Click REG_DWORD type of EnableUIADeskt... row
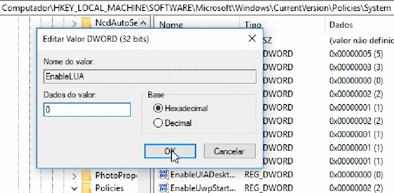The image size is (394, 193). click(268, 174)
